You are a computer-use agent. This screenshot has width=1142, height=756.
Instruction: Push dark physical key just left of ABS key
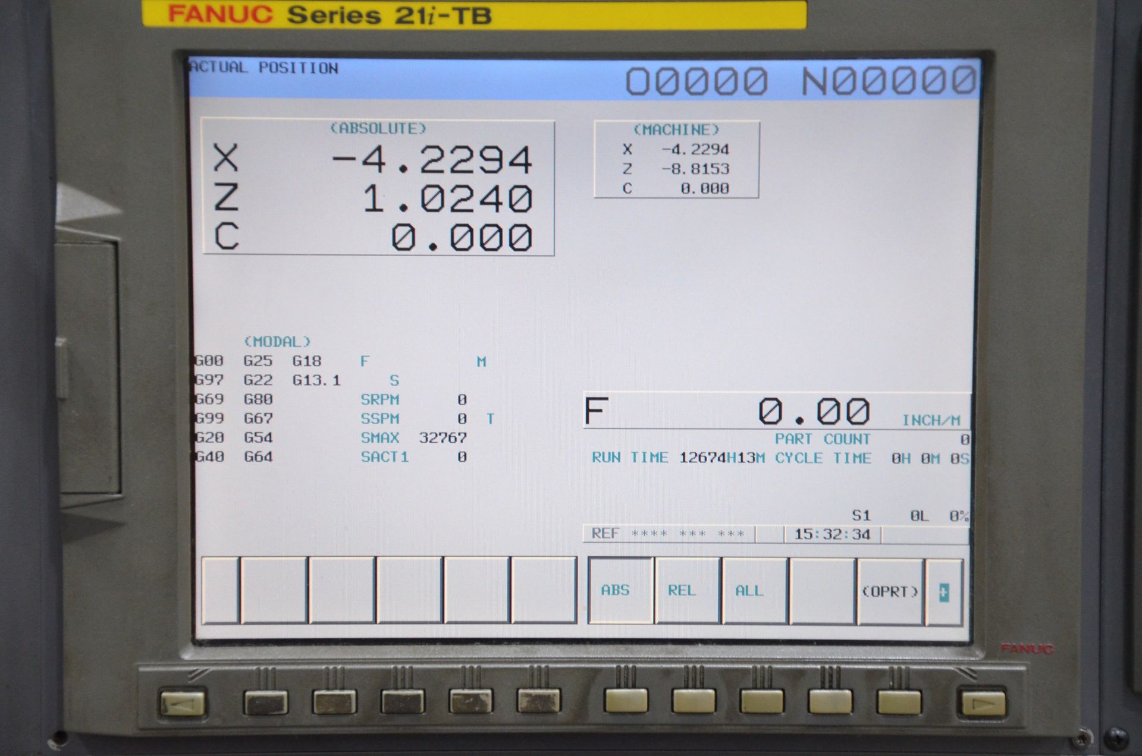click(539, 701)
